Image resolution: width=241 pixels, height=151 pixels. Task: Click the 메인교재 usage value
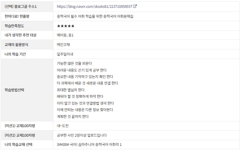point(63,45)
